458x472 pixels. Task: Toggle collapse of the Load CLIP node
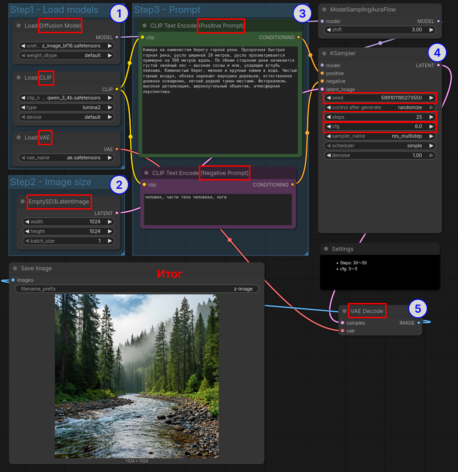[x=18, y=78]
